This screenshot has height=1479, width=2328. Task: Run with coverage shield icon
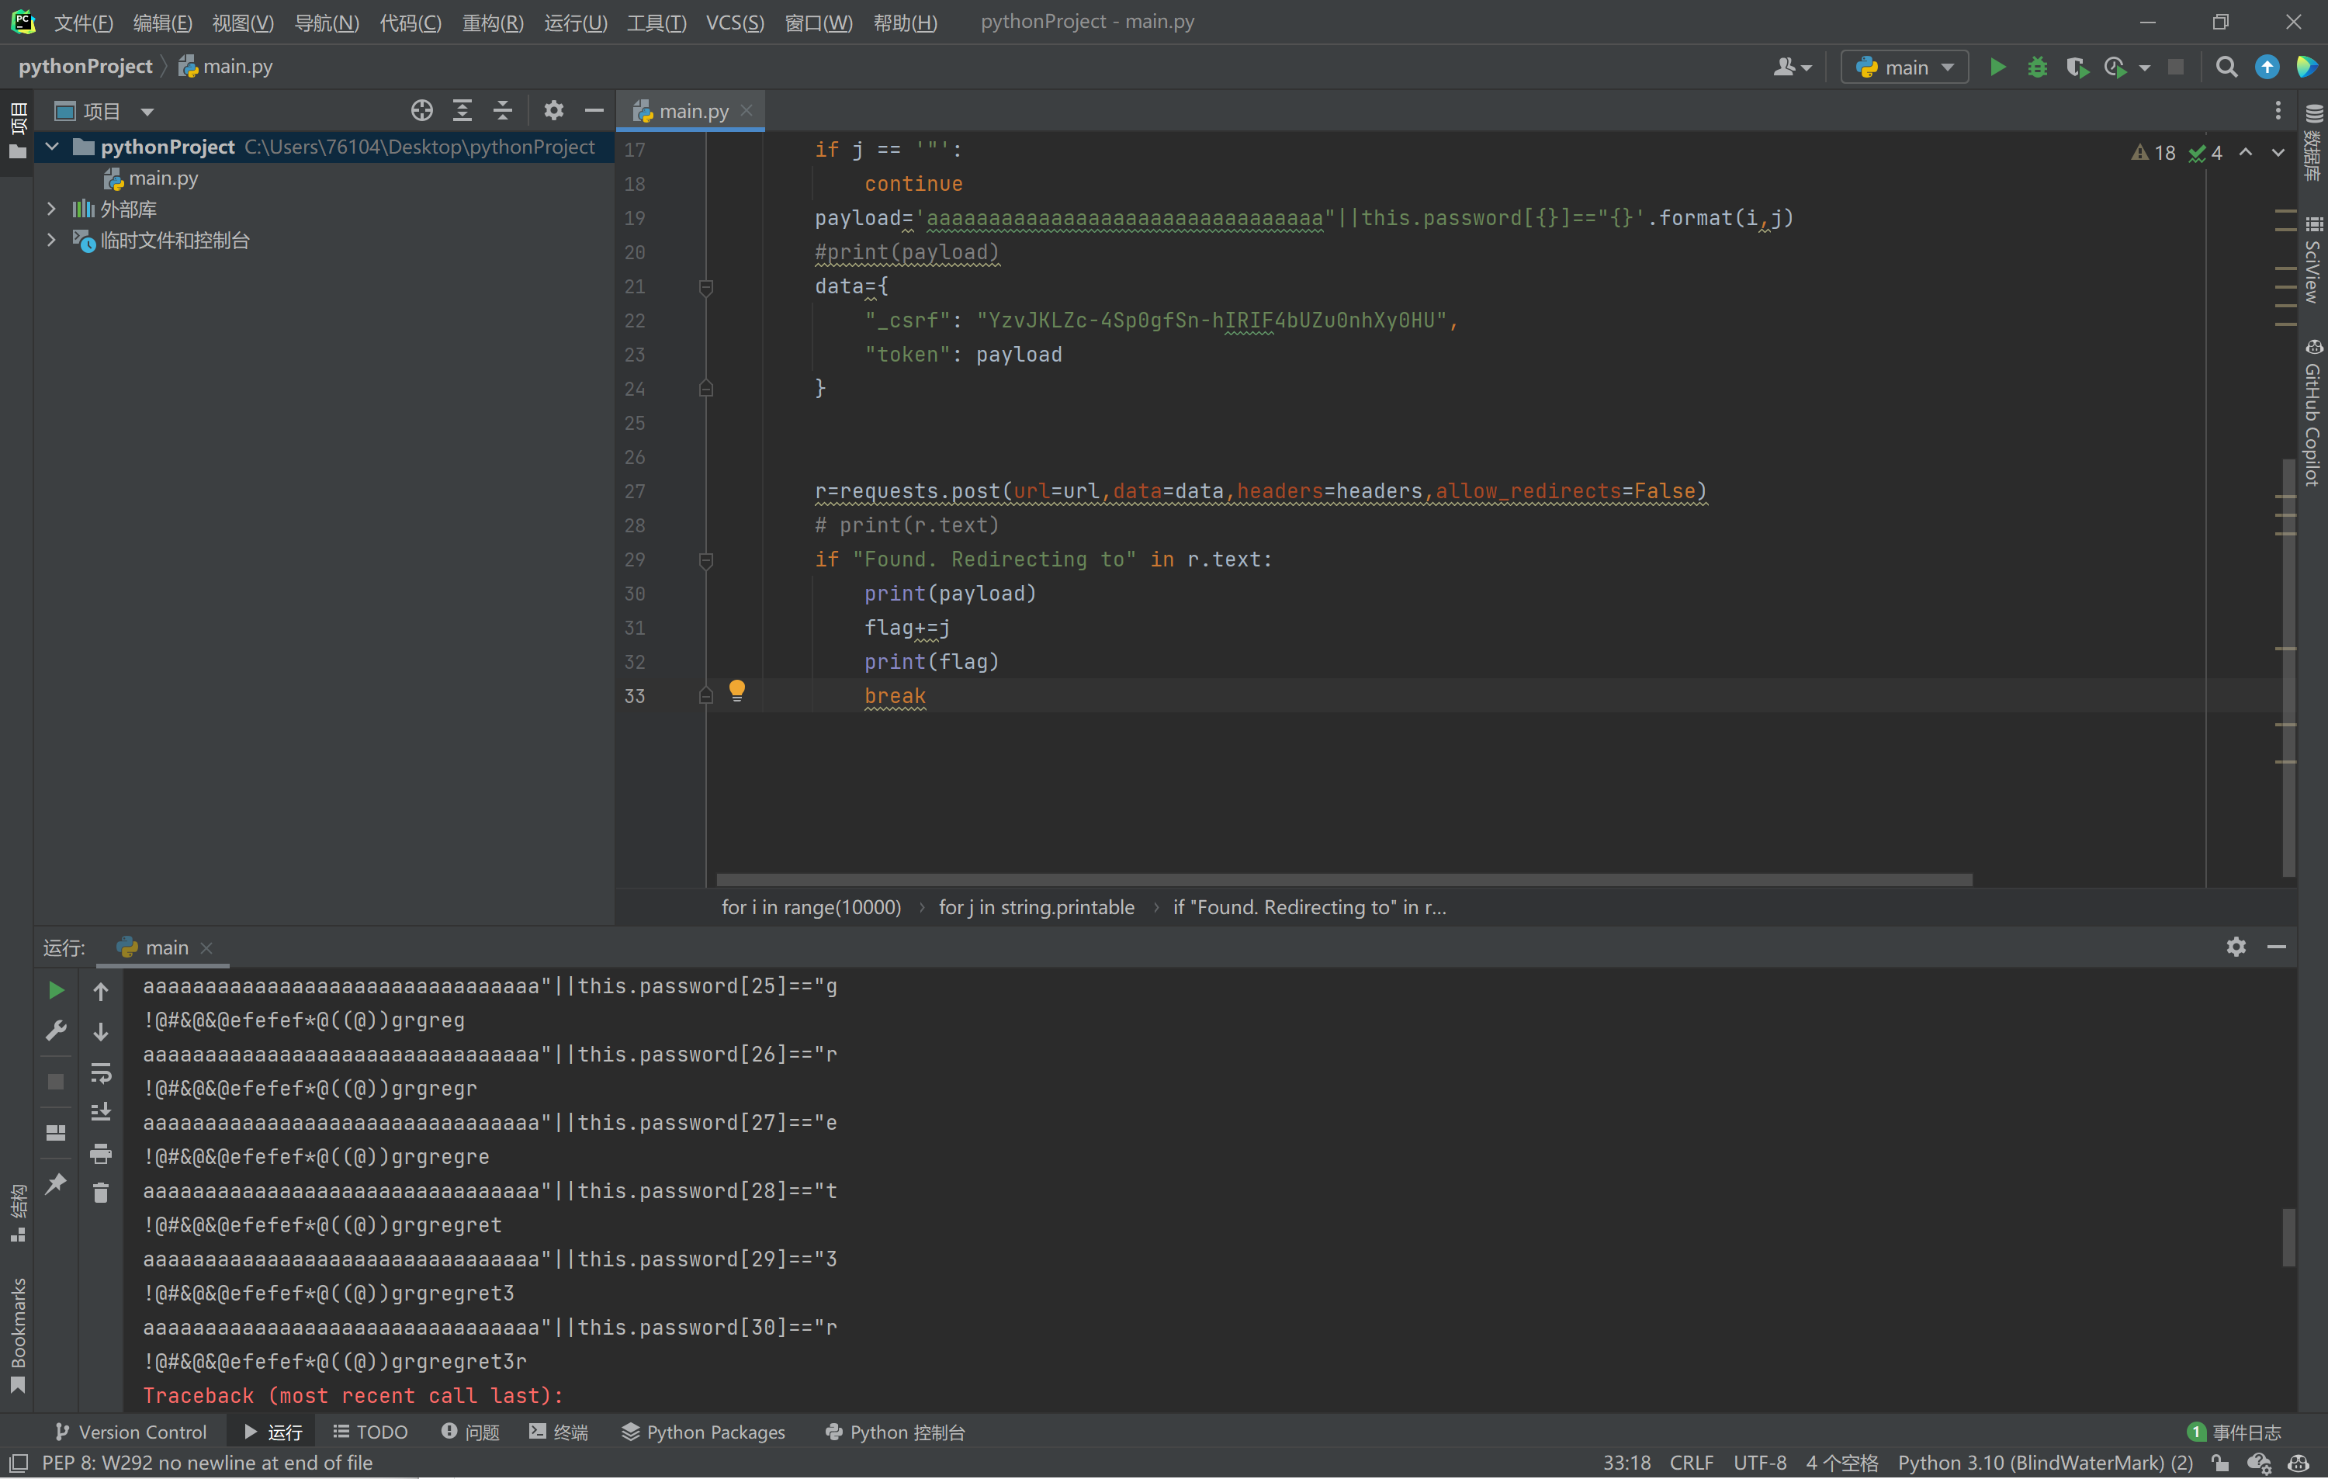pos(2076,67)
